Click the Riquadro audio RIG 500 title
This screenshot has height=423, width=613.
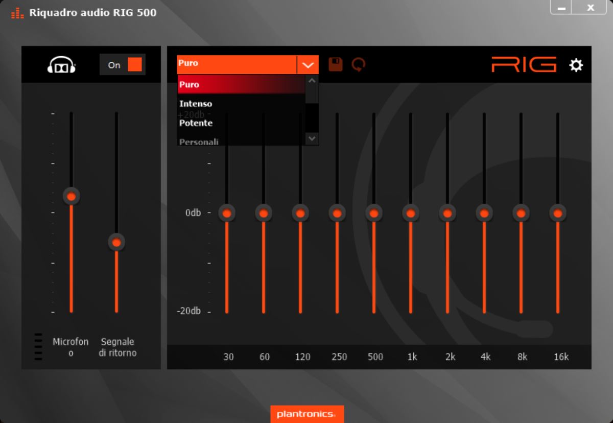click(93, 13)
